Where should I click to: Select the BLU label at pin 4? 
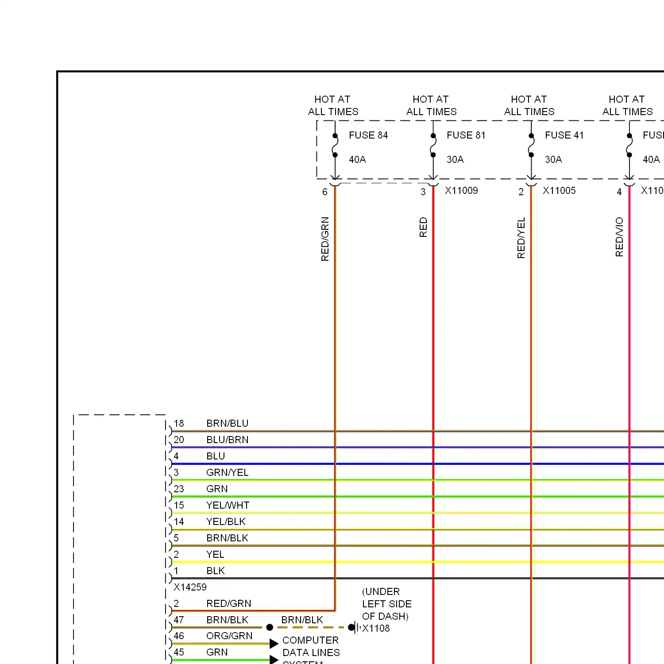pyautogui.click(x=216, y=456)
